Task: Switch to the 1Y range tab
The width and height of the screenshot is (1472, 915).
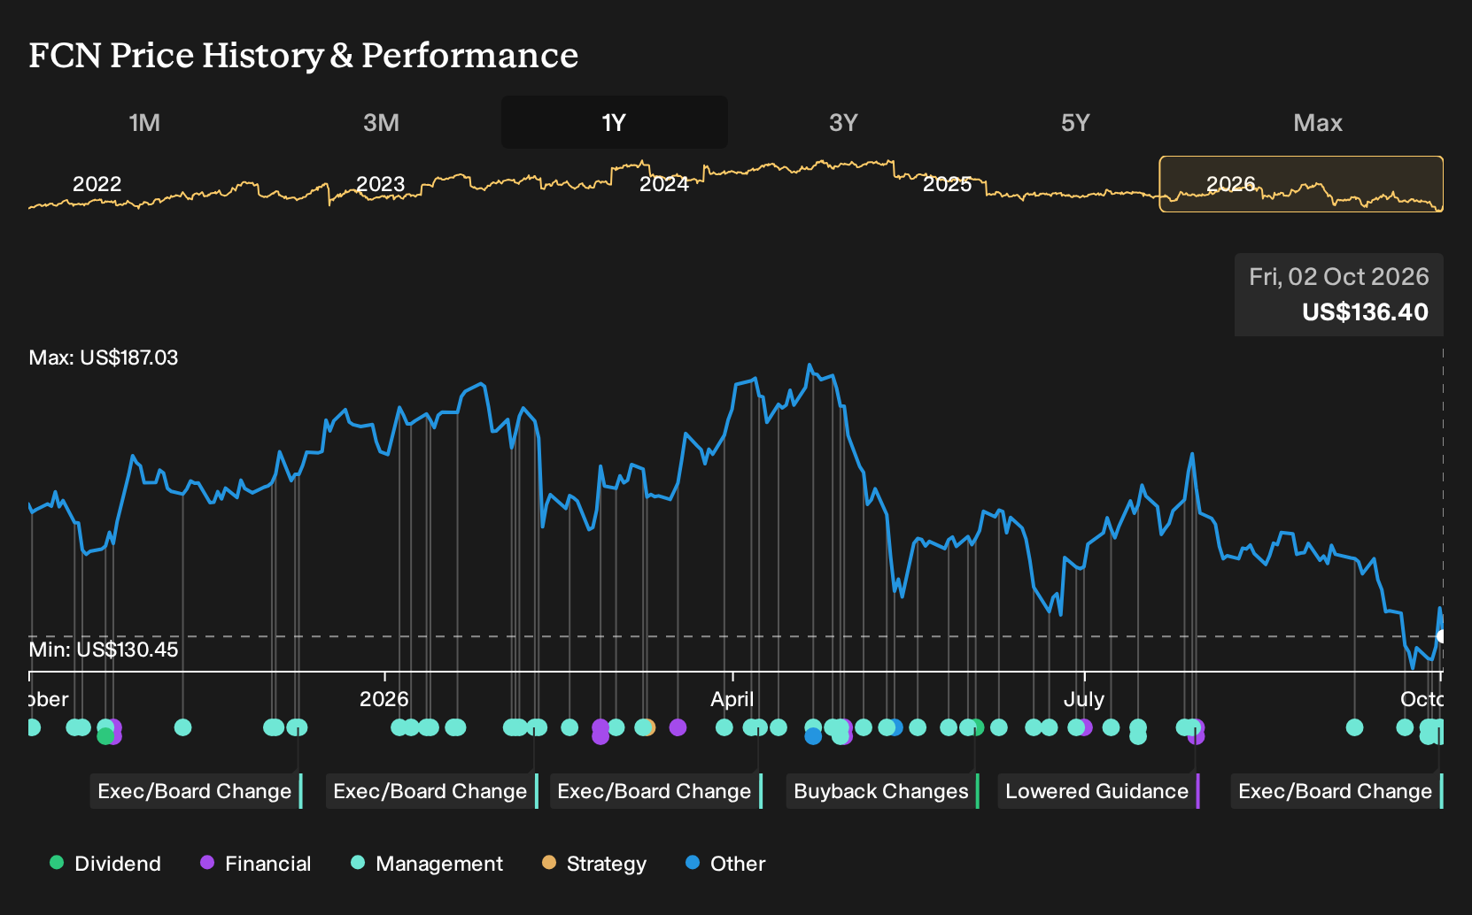Action: coord(614,122)
